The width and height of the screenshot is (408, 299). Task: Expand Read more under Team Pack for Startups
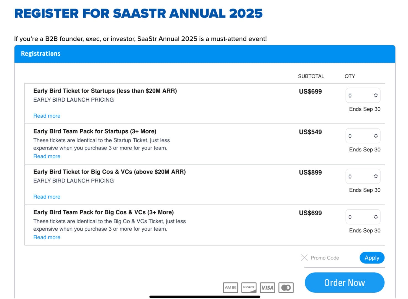pyautogui.click(x=47, y=156)
